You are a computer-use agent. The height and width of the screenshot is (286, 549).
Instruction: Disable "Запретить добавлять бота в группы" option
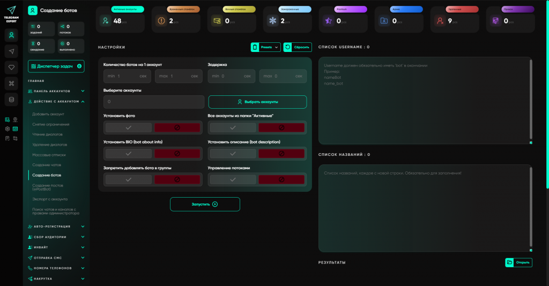click(177, 180)
